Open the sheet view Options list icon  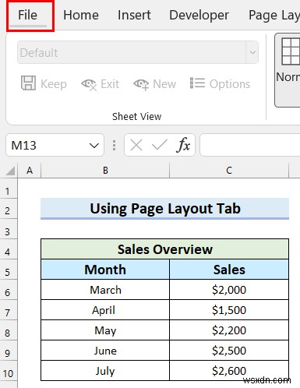pyautogui.click(x=197, y=83)
